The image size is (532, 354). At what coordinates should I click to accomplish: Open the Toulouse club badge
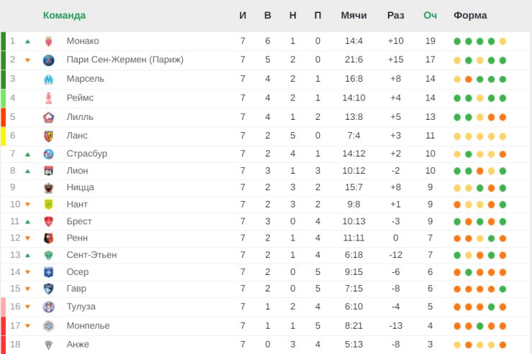pyautogui.click(x=48, y=307)
